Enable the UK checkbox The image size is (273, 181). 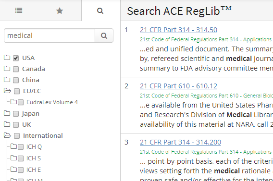click(x=16, y=125)
